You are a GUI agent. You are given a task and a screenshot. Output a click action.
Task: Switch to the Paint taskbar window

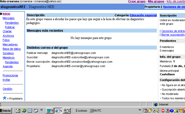(x=67, y=111)
